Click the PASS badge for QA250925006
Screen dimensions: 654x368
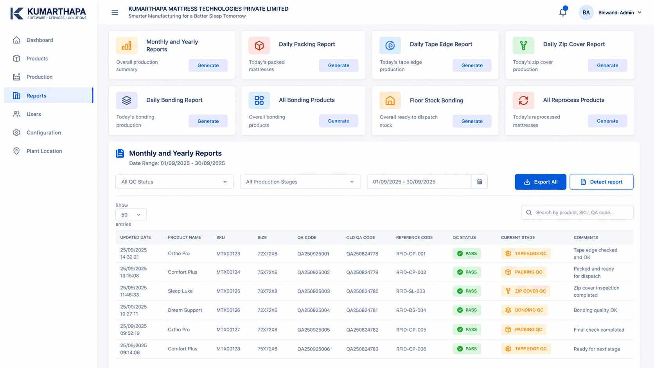coord(467,349)
